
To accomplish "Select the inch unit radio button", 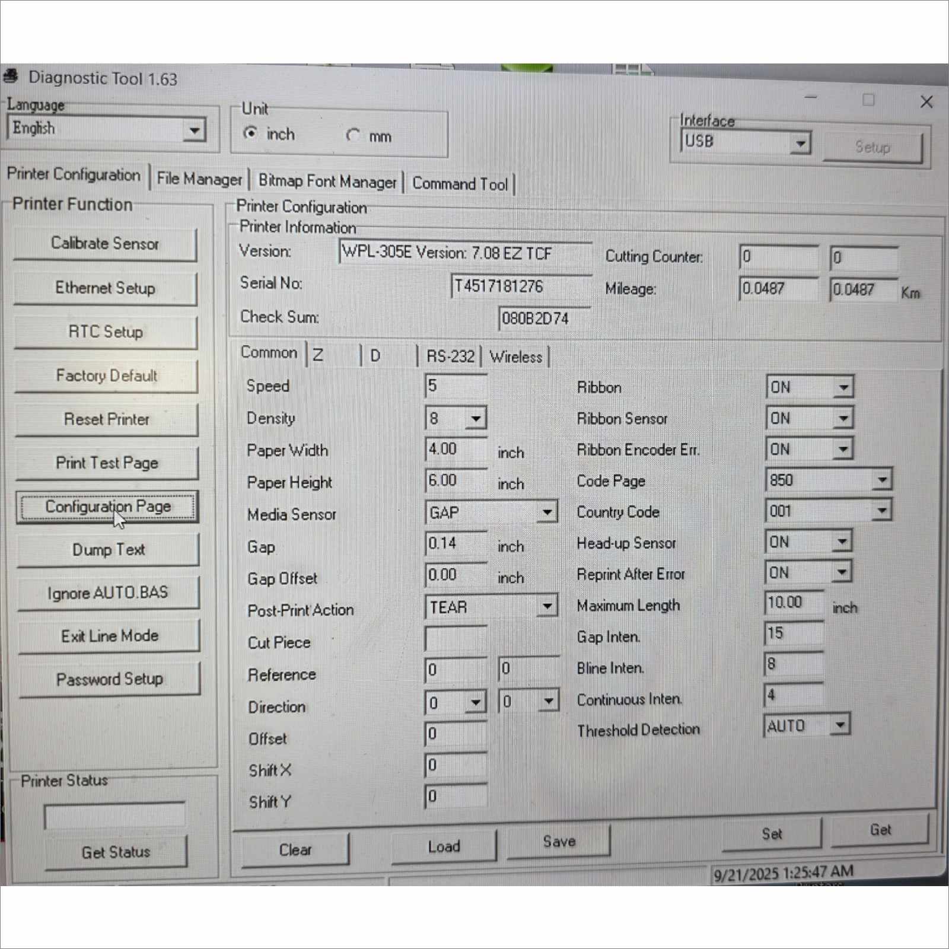I will pos(251,133).
